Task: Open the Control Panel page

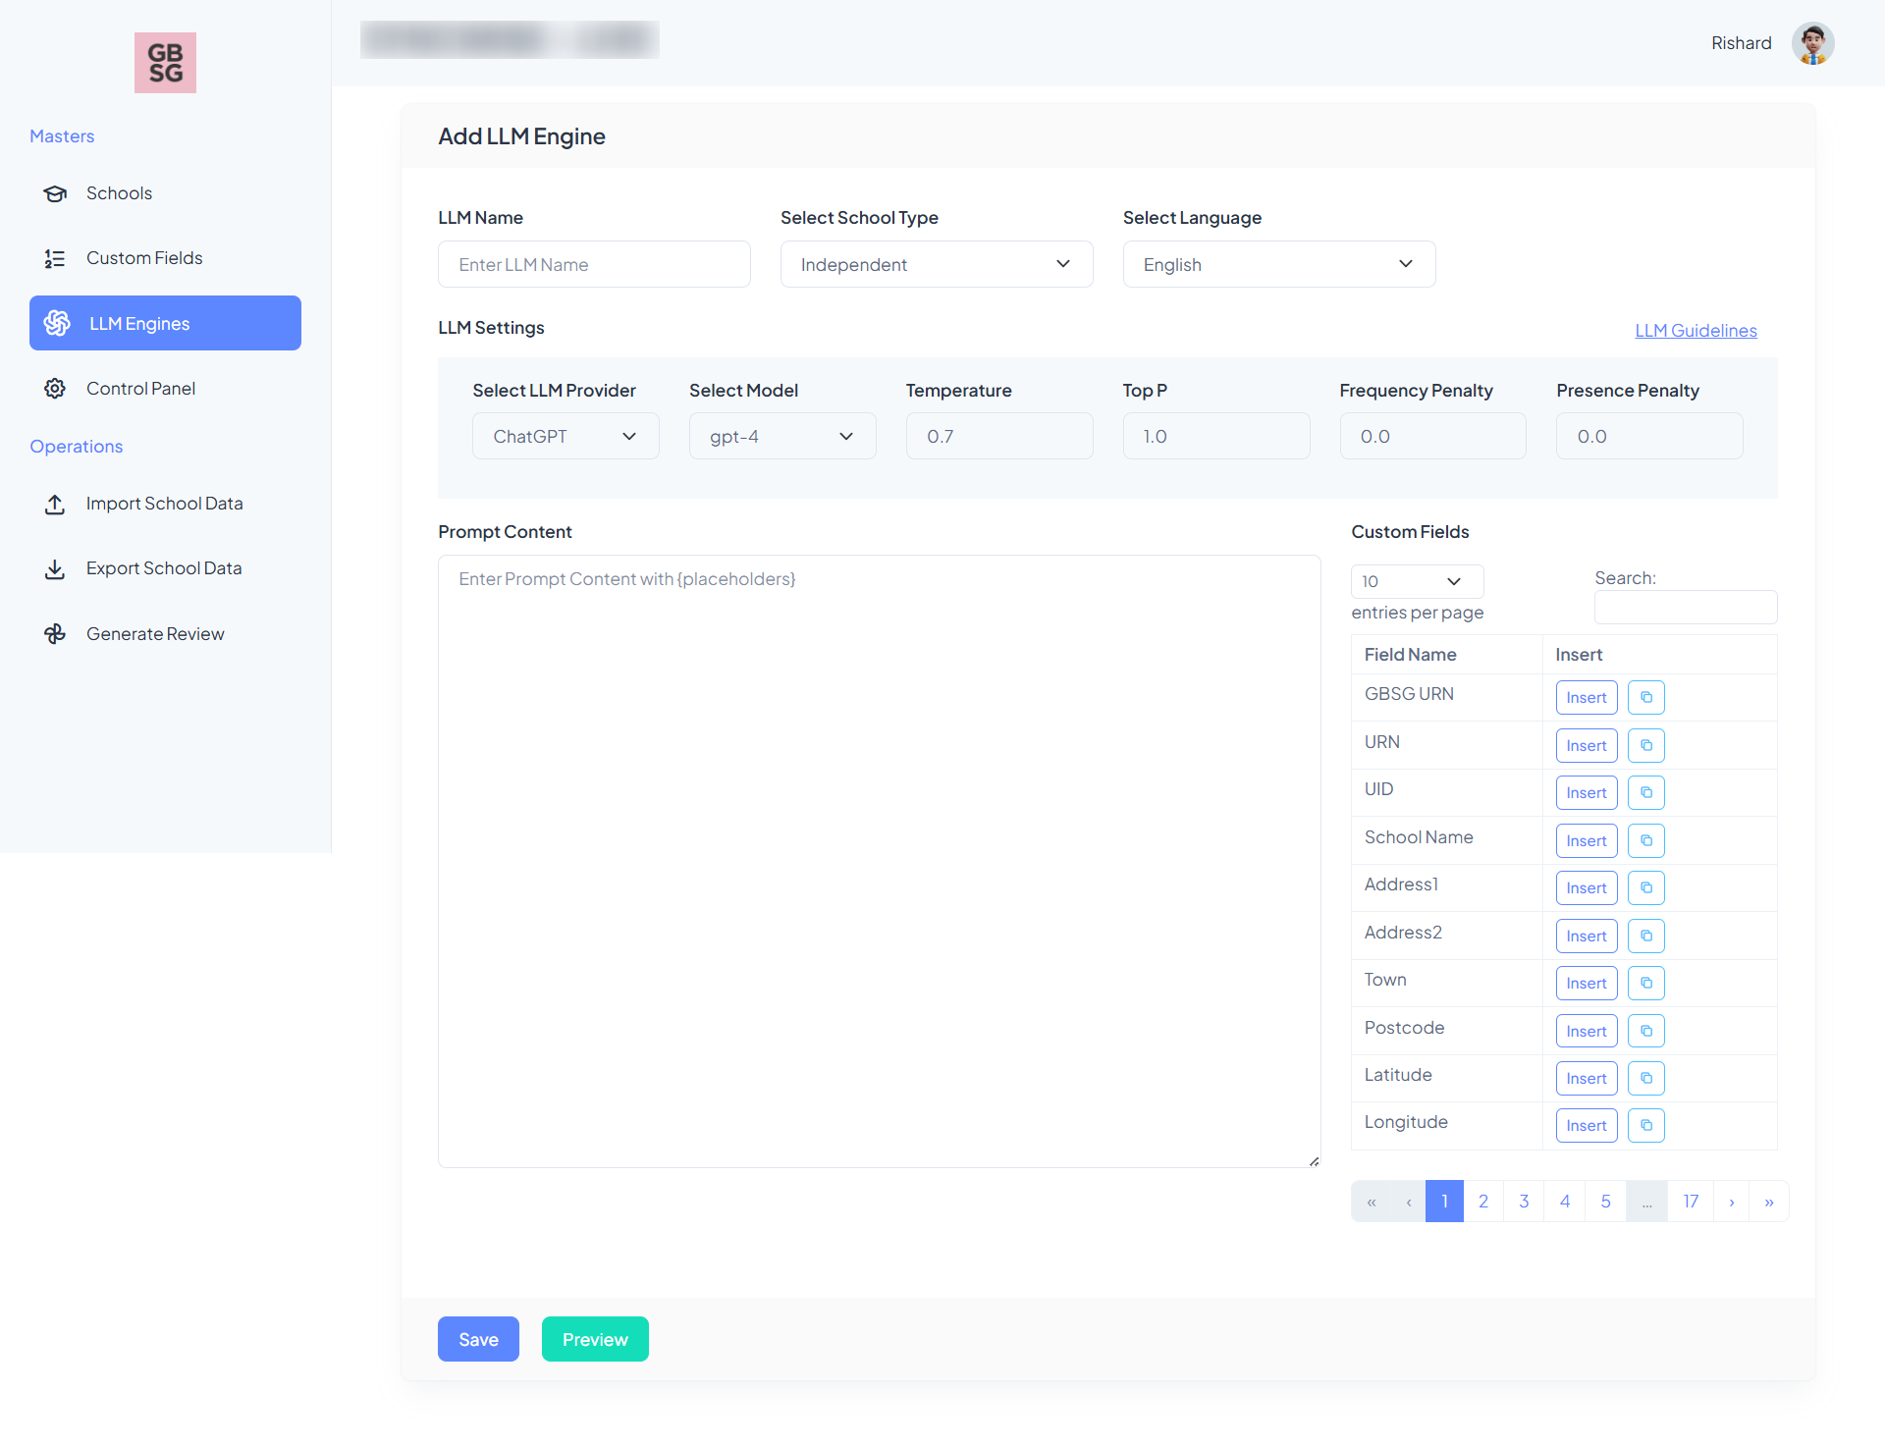Action: click(x=165, y=389)
